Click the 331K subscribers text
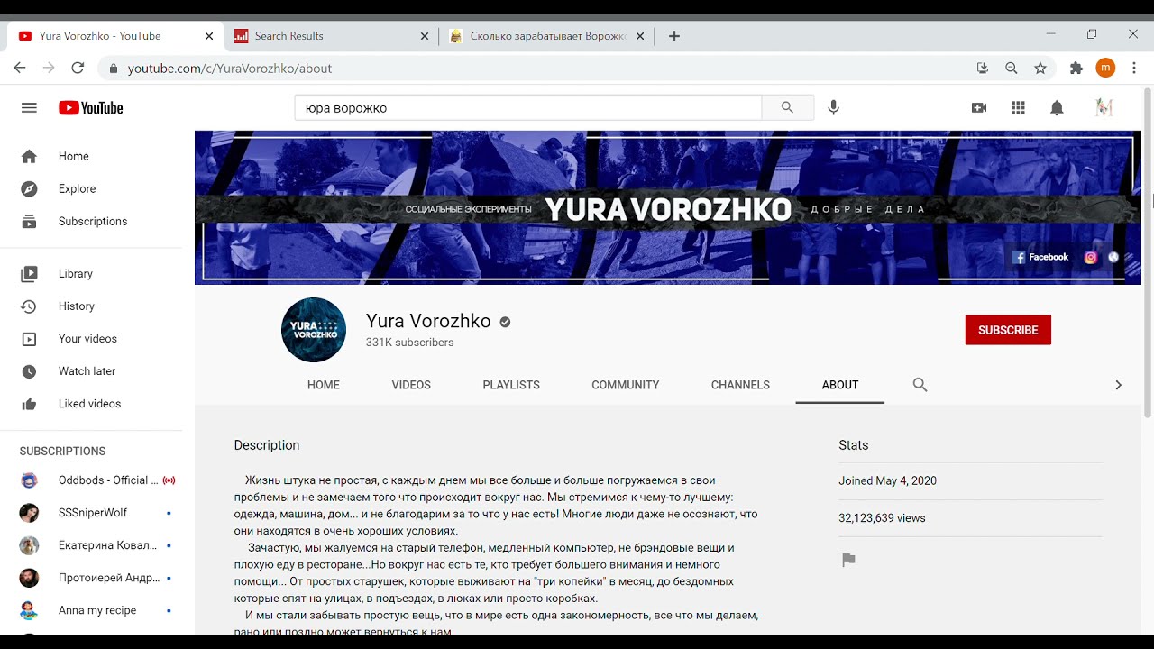This screenshot has width=1154, height=649. pos(409,343)
